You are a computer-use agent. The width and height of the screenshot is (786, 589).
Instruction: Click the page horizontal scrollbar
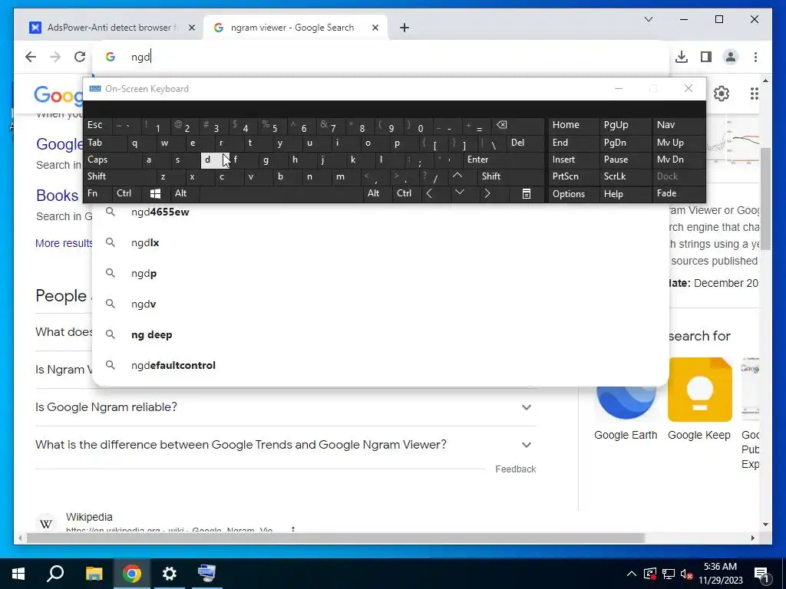tap(335, 538)
